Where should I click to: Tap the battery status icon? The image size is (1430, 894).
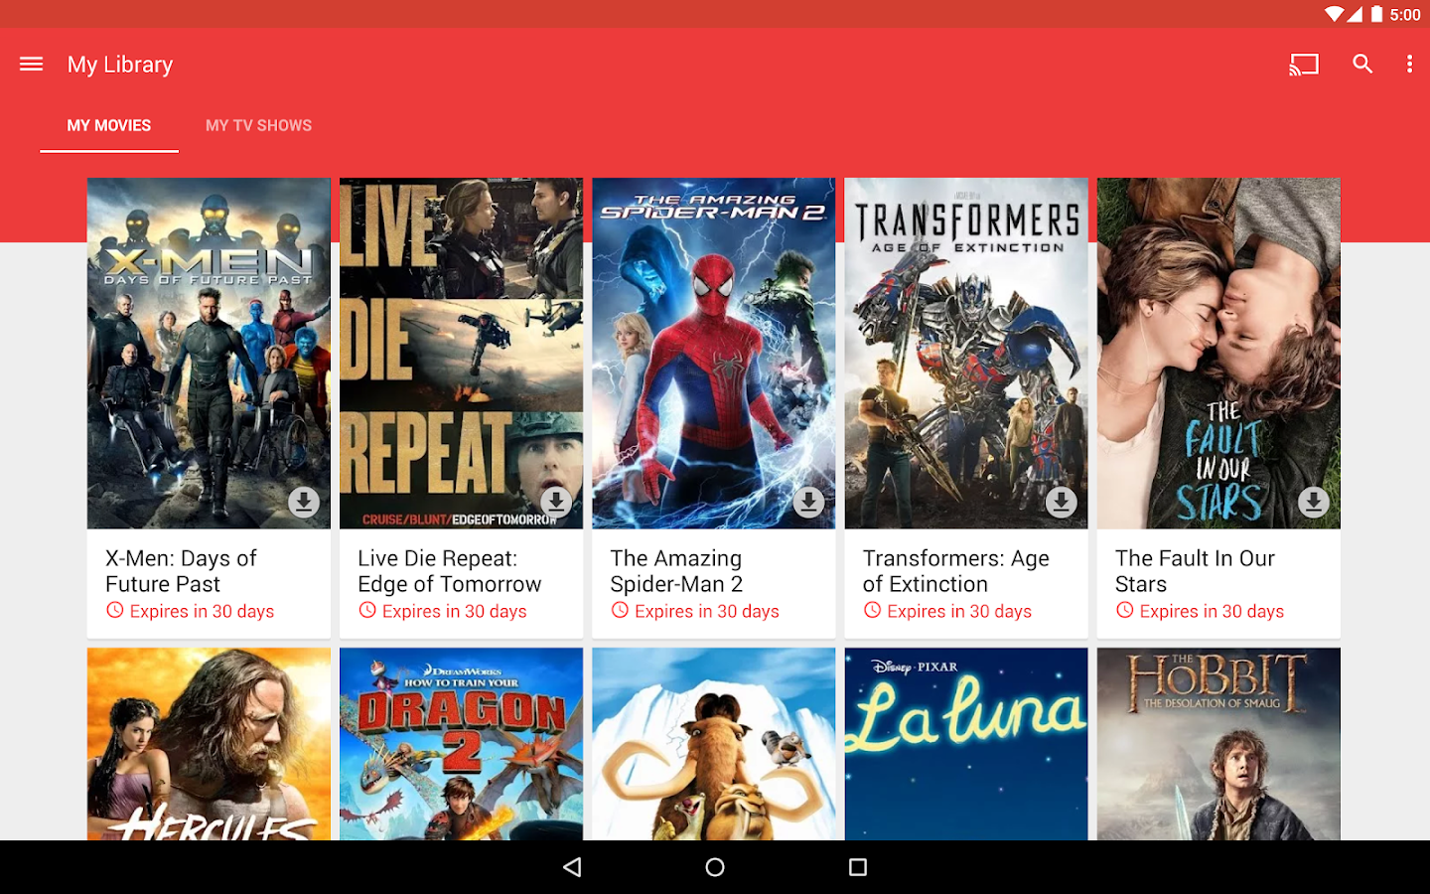[1376, 14]
